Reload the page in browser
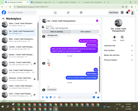138x111 pixels. (x=10, y=7)
